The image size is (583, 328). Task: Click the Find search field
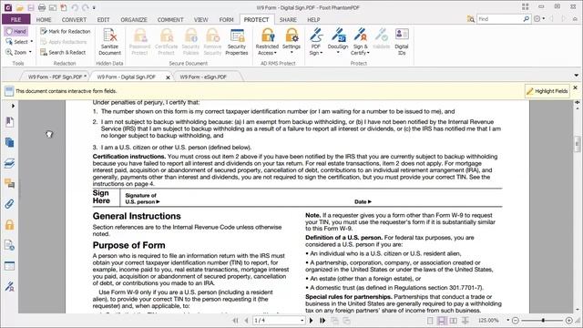(500, 19)
